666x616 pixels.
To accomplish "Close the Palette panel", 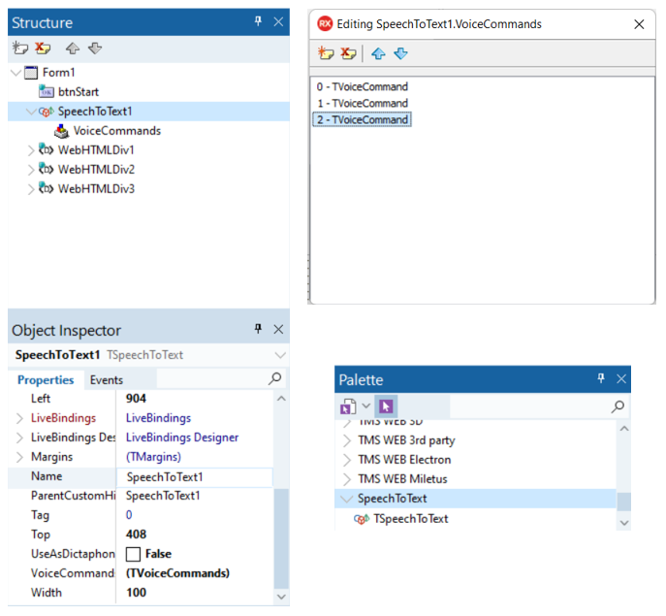I will (621, 378).
